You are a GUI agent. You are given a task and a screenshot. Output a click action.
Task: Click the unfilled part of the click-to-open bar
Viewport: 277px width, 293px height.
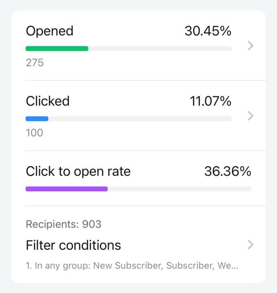pos(179,189)
